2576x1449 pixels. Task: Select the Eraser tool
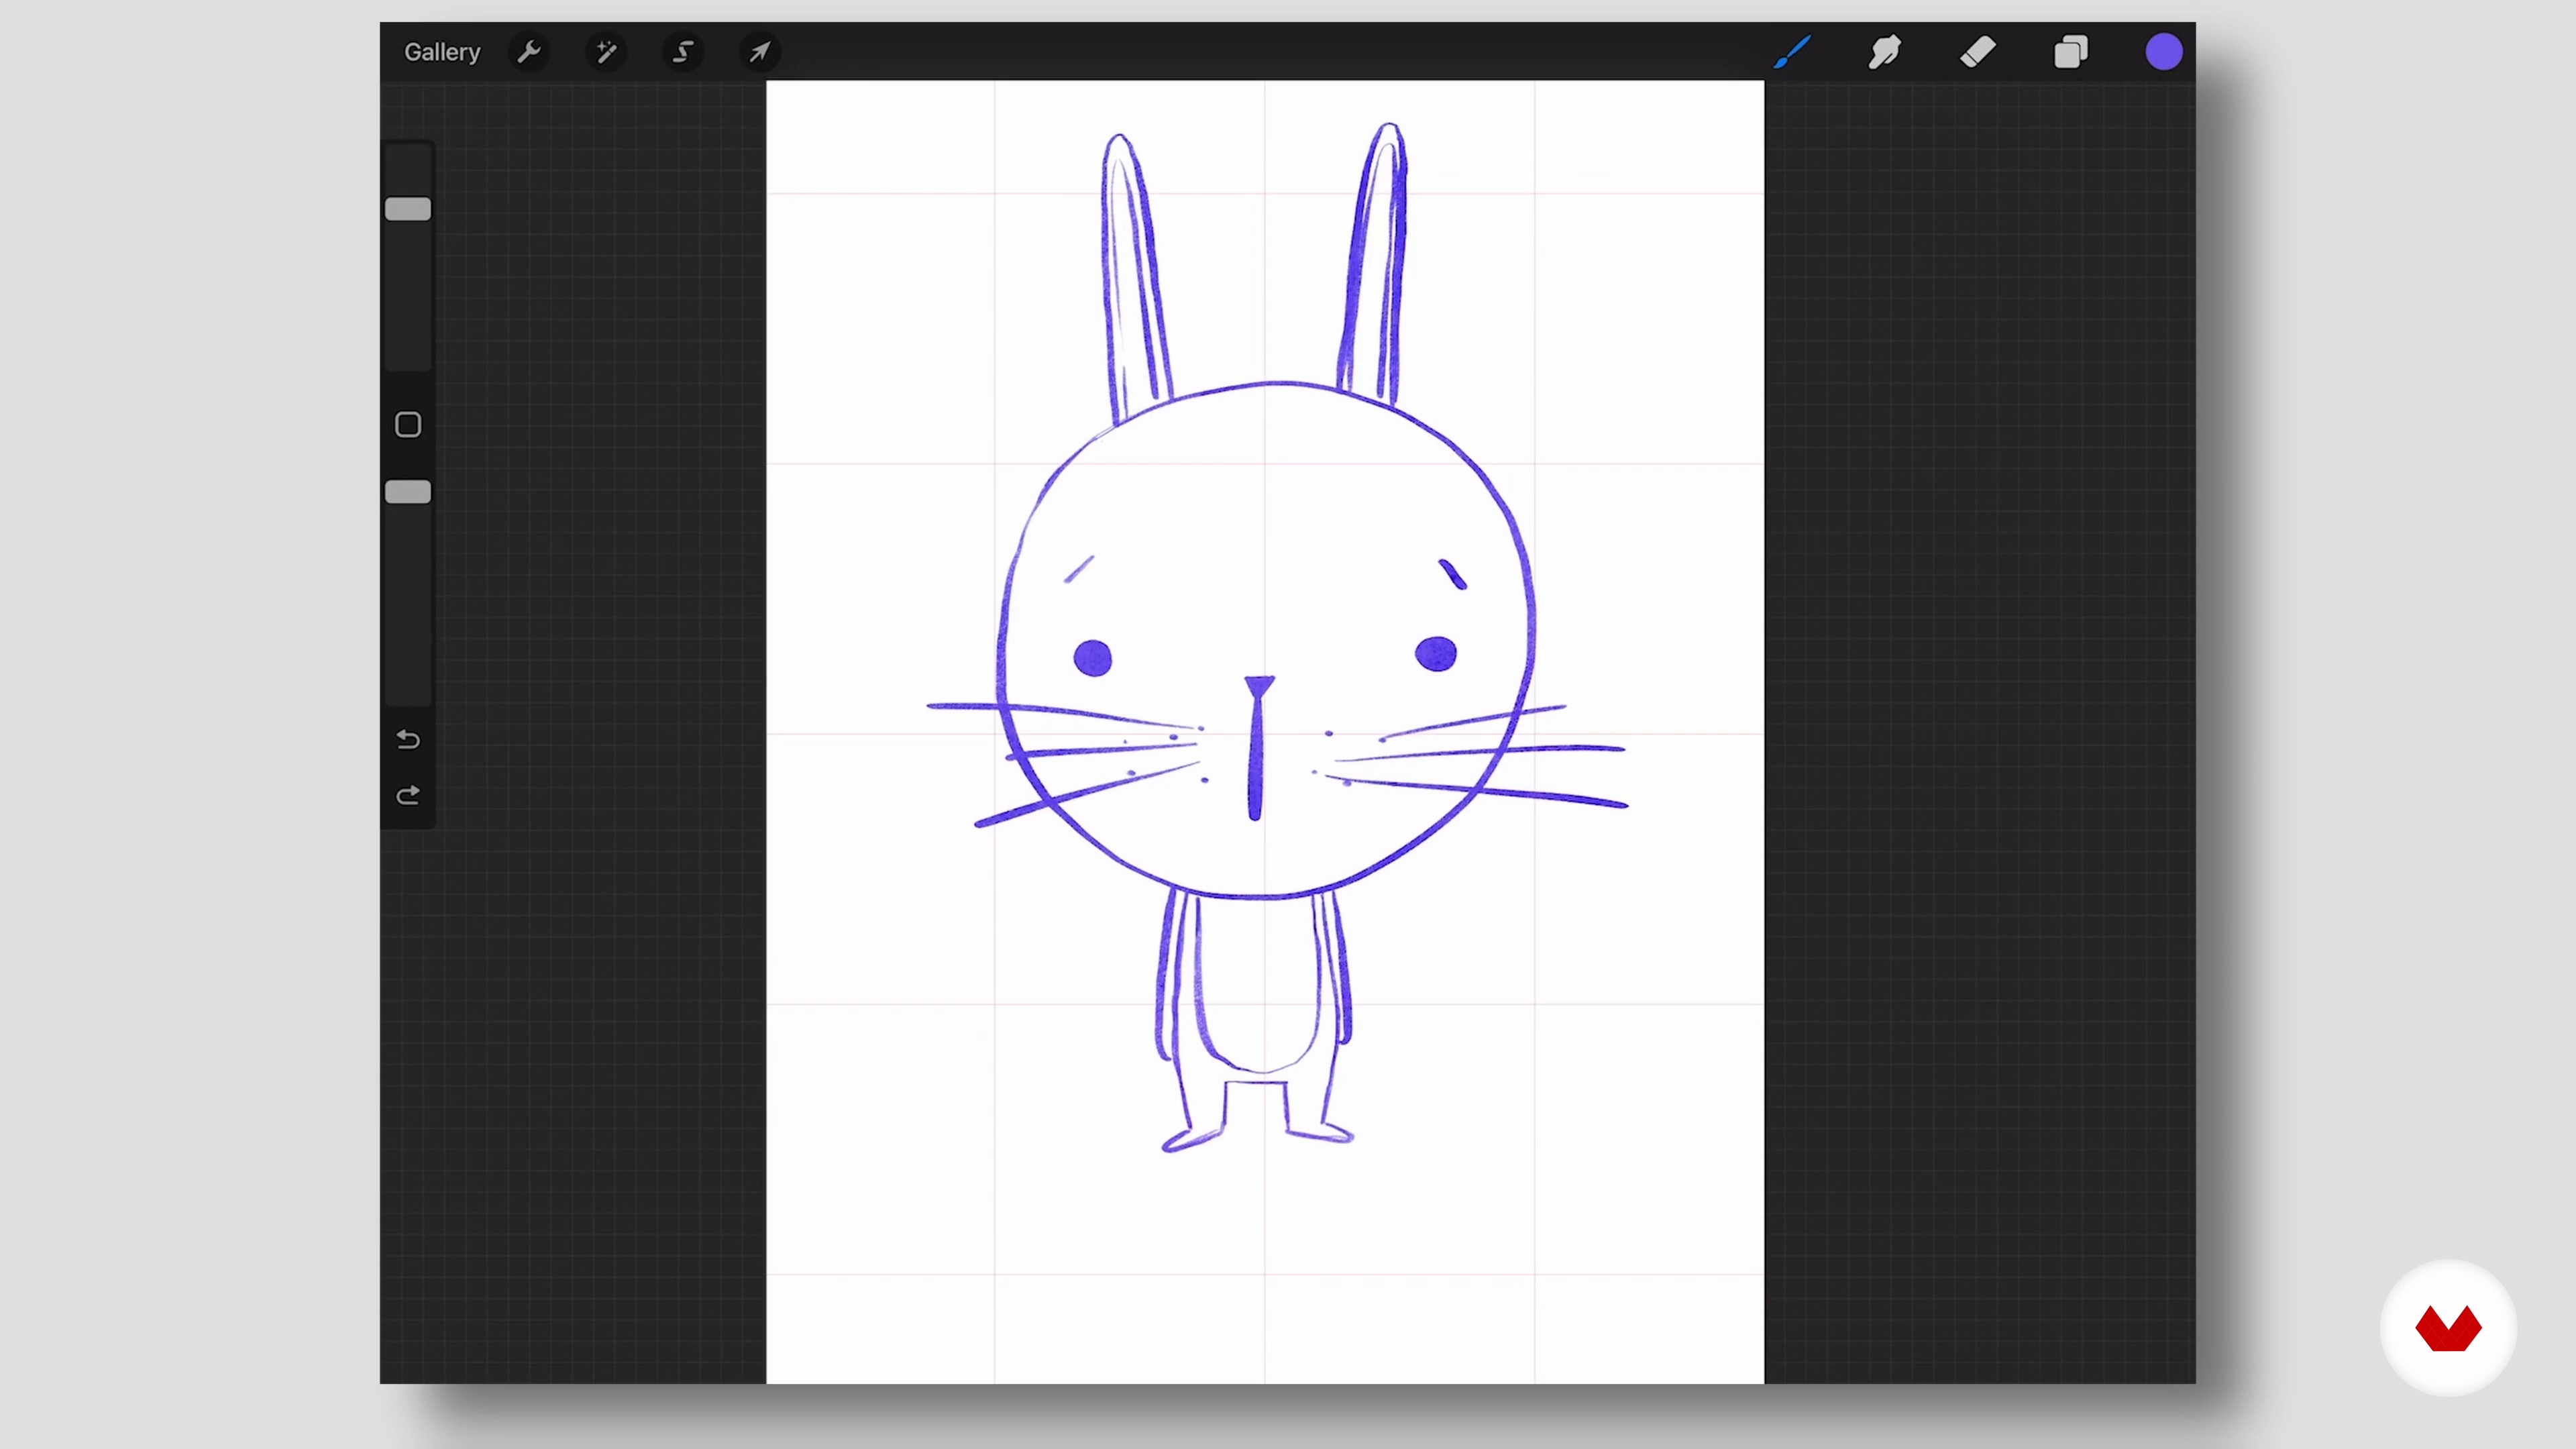tap(1978, 52)
